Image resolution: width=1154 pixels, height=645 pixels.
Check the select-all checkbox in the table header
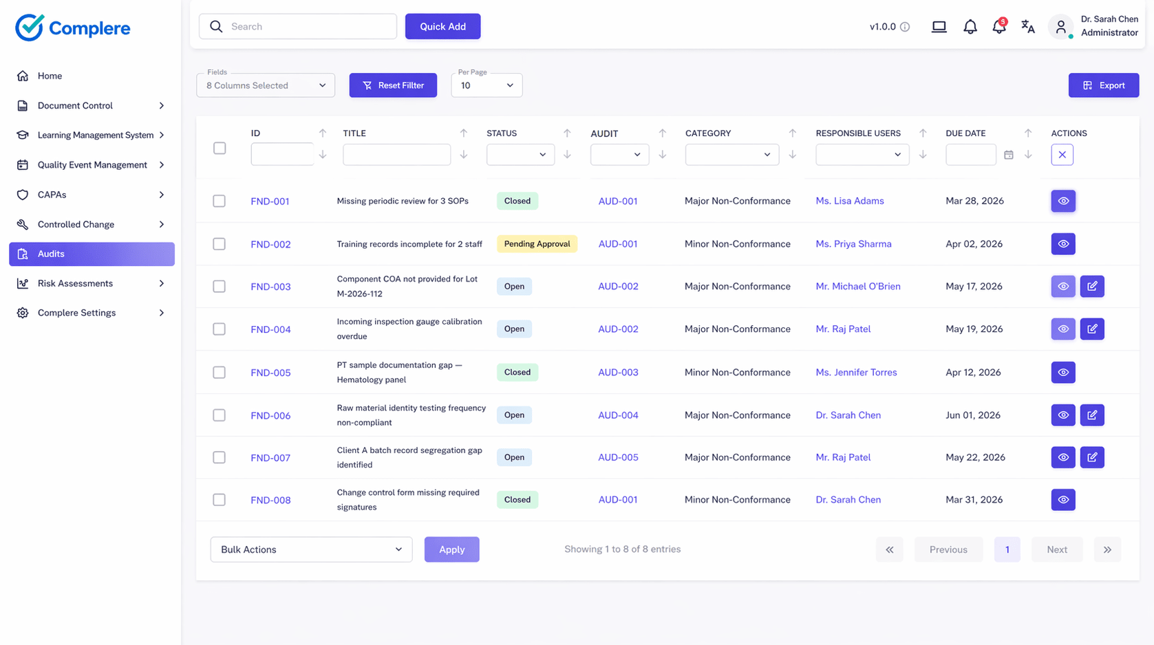[x=220, y=148]
